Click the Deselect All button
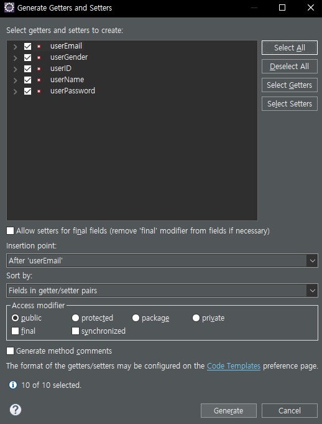This screenshot has width=322, height=424. click(x=290, y=67)
